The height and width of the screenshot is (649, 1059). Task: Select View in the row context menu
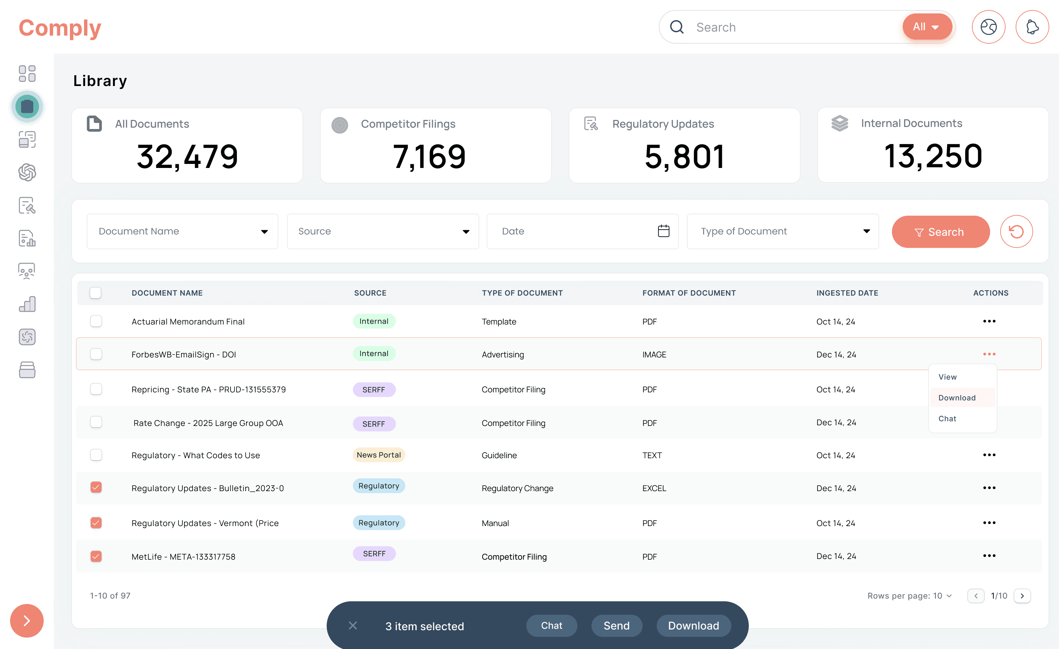[x=948, y=377]
